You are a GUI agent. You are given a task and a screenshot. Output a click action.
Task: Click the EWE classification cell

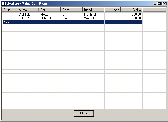72,18
